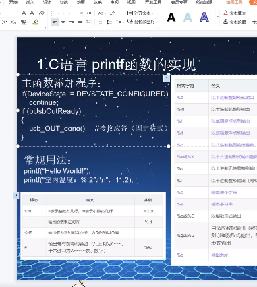Open the 稻壳资源 resources tab
Image resolution: width=257 pixels, height=287 pixels.
pos(204,2)
